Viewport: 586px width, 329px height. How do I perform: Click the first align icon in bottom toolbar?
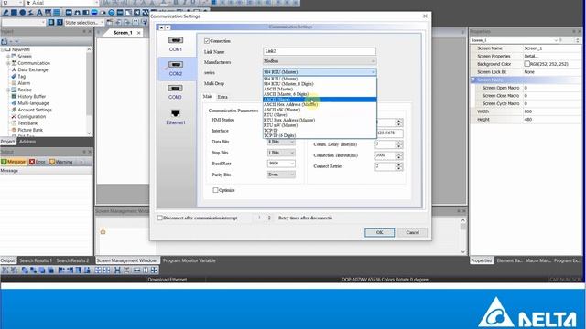click(x=5, y=271)
